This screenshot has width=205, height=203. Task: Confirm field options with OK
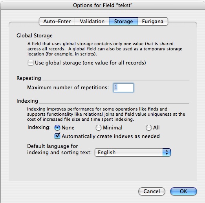(x=183, y=191)
